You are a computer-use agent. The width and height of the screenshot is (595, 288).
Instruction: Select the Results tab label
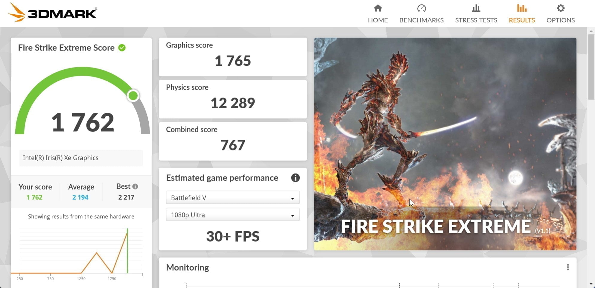pyautogui.click(x=522, y=20)
